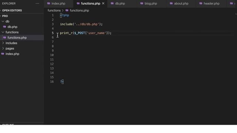The height and width of the screenshot is (133, 237).
Task: Close the functions.php tab
Action: click(103, 3)
